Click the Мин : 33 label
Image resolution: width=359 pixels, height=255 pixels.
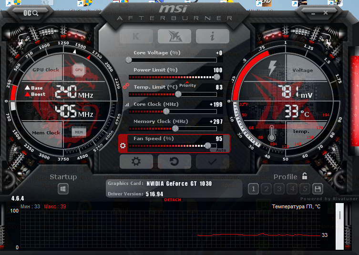(30, 206)
